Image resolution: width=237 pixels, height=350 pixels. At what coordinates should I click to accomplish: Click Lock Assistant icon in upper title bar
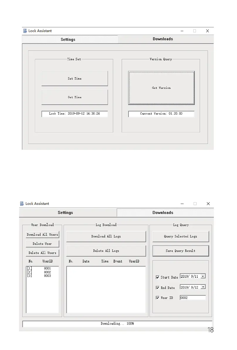25,31
